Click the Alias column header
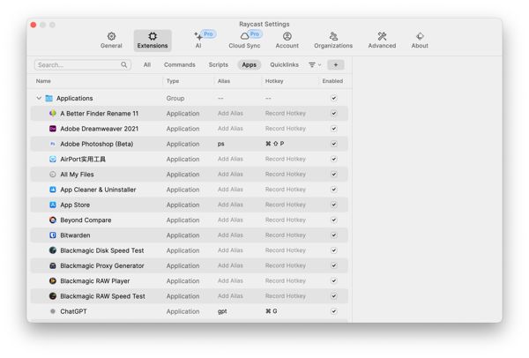Viewport: 529px width, 358px height. tap(224, 81)
